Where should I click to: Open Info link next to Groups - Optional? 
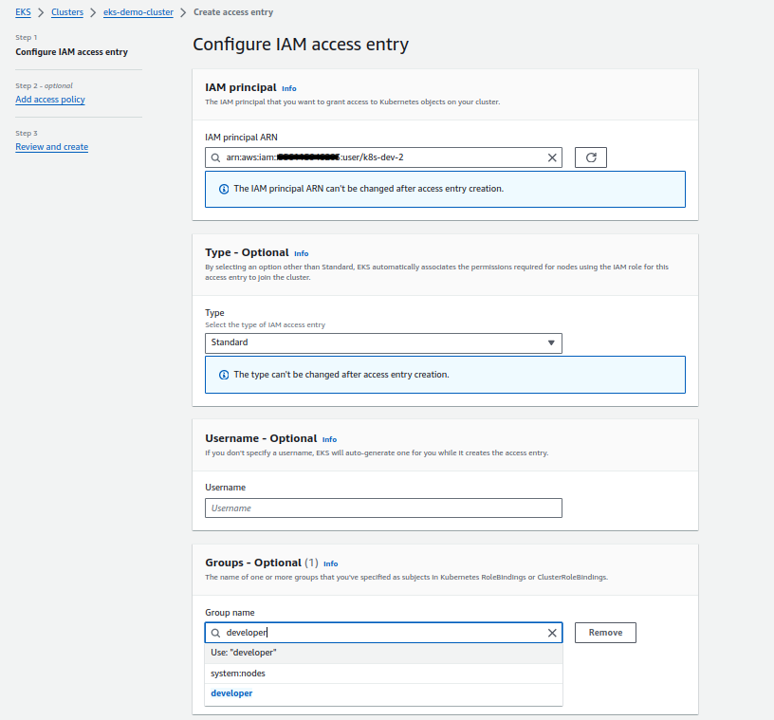[330, 563]
